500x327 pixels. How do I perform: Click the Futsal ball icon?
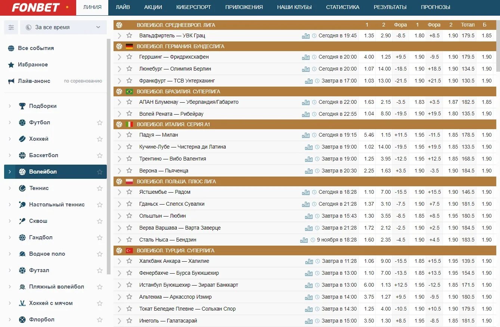[22, 270]
